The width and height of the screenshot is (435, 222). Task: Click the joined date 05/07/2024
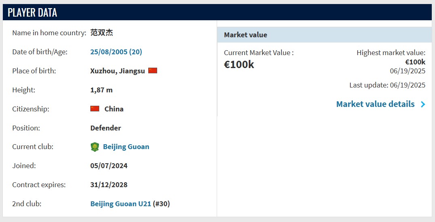tap(109, 166)
